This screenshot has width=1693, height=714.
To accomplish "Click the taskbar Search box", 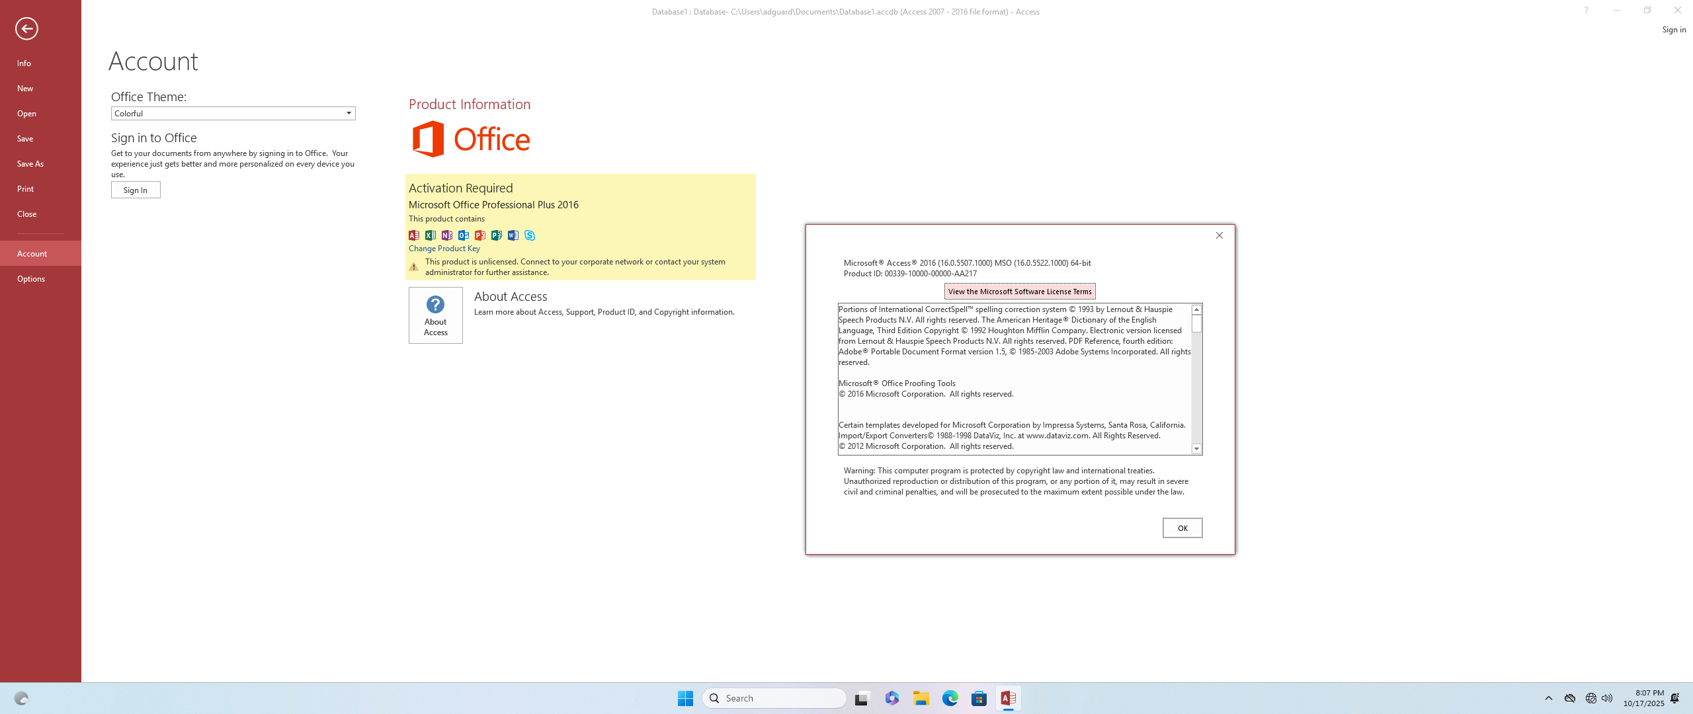I will coord(774,698).
